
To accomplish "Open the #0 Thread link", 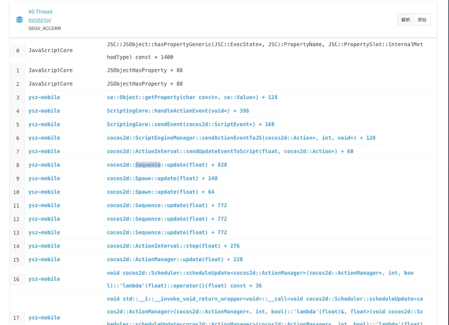I will (40, 12).
